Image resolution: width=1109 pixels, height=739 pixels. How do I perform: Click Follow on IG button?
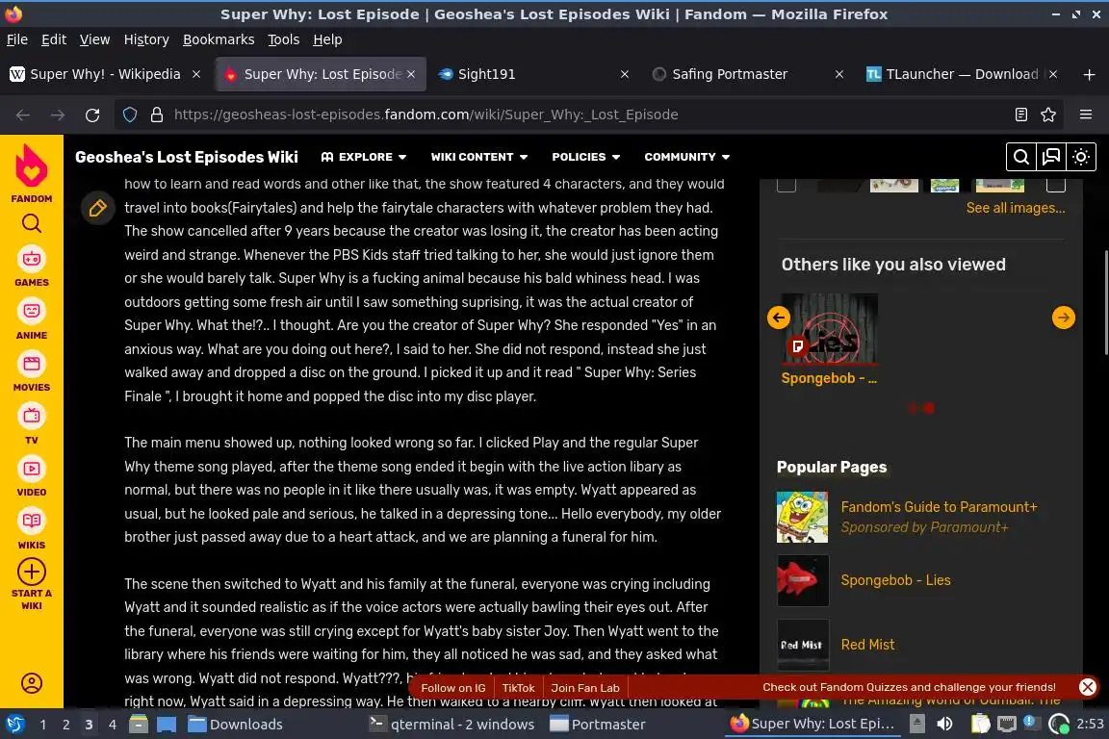point(452,687)
